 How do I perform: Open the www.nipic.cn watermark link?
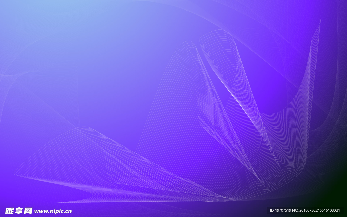(x=53, y=211)
